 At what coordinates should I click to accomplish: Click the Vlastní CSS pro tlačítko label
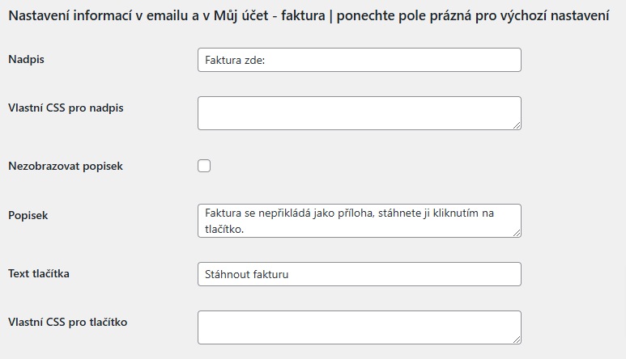(x=68, y=323)
